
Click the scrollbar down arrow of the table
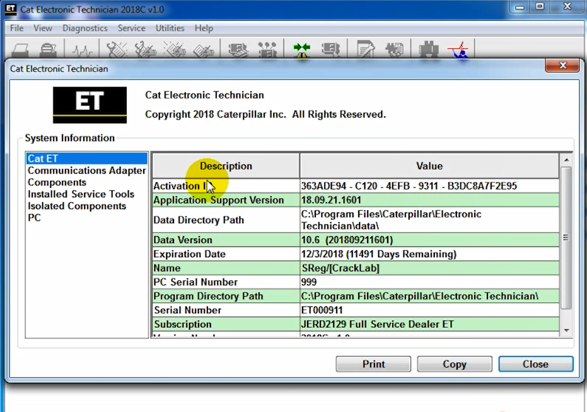566,330
